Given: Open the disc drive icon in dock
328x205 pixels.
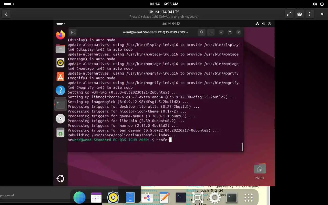Looking at the screenshot, I should (60, 118).
